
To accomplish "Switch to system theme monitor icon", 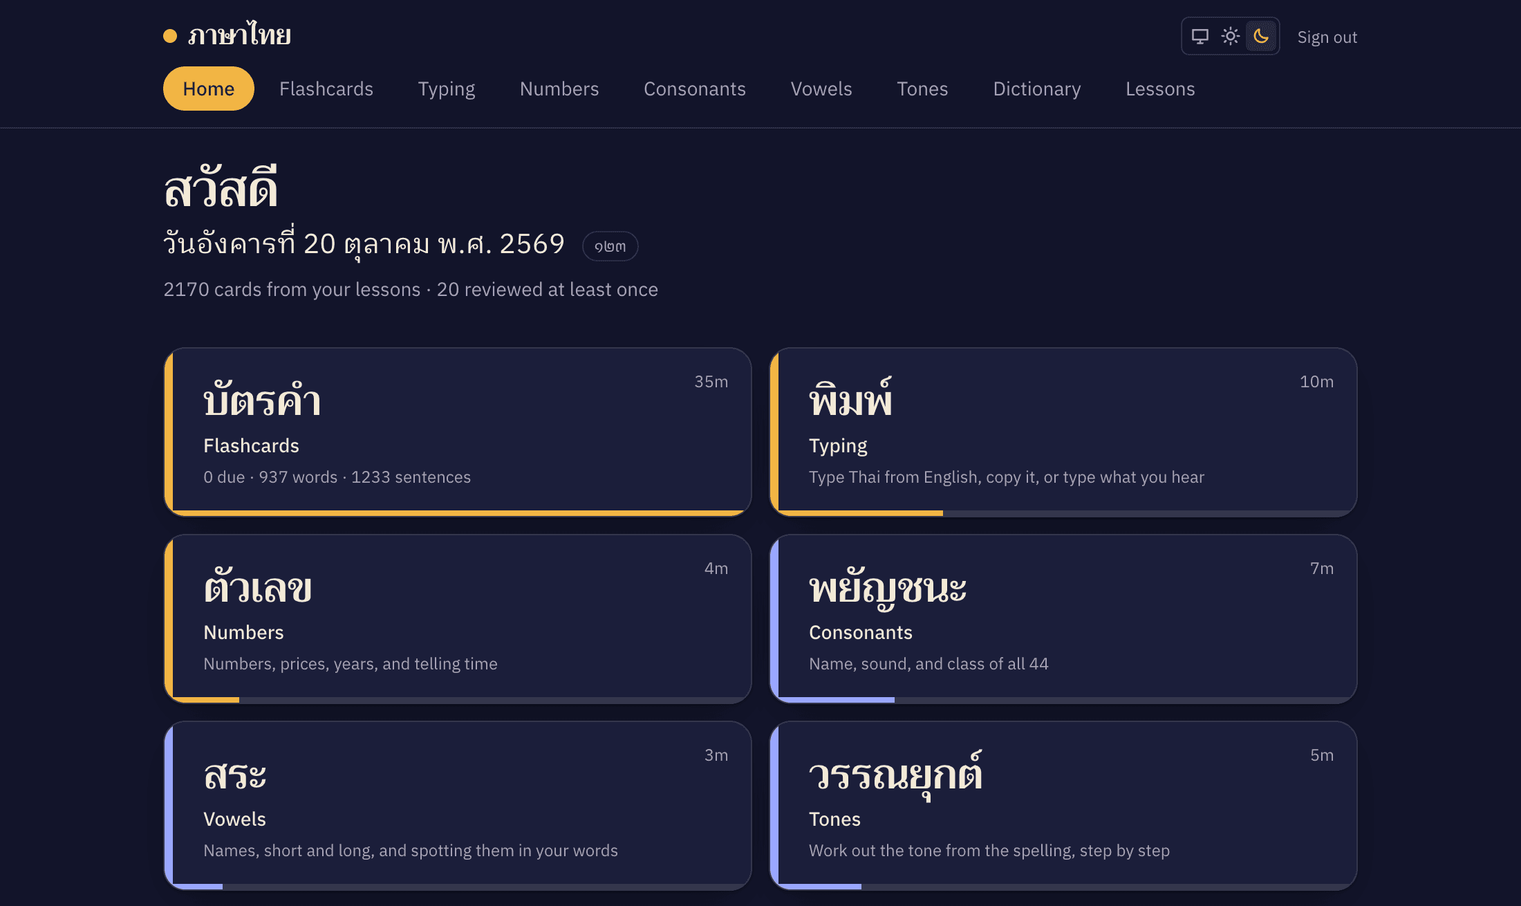I will point(1200,37).
